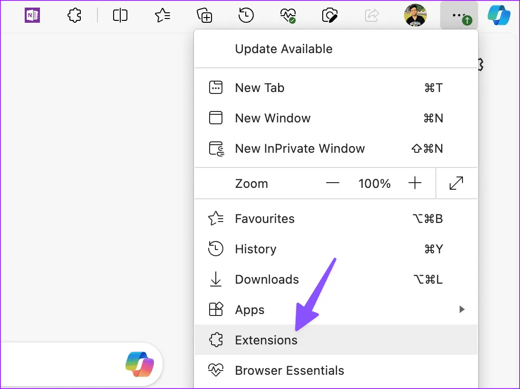This screenshot has width=520, height=389.
Task: Open the Copilot icon in top-right corner
Action: tap(499, 16)
